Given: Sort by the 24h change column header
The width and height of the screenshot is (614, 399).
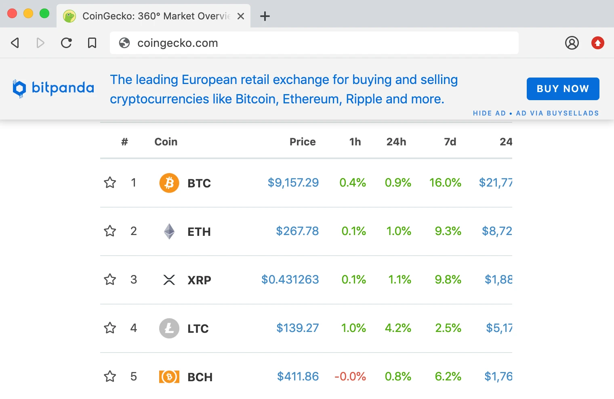Looking at the screenshot, I should pyautogui.click(x=396, y=142).
